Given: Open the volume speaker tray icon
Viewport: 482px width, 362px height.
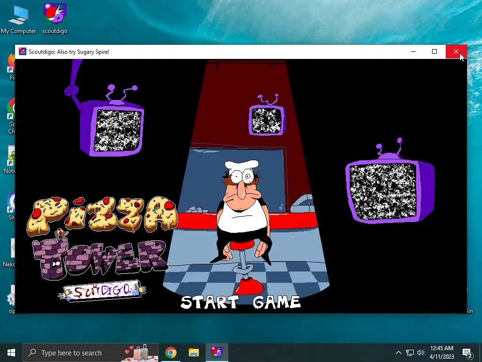Looking at the screenshot, I should pyautogui.click(x=421, y=353).
